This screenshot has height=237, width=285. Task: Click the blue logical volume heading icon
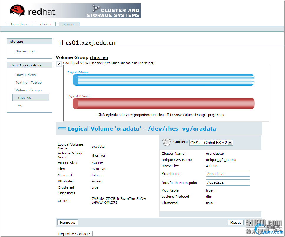(x=62, y=129)
